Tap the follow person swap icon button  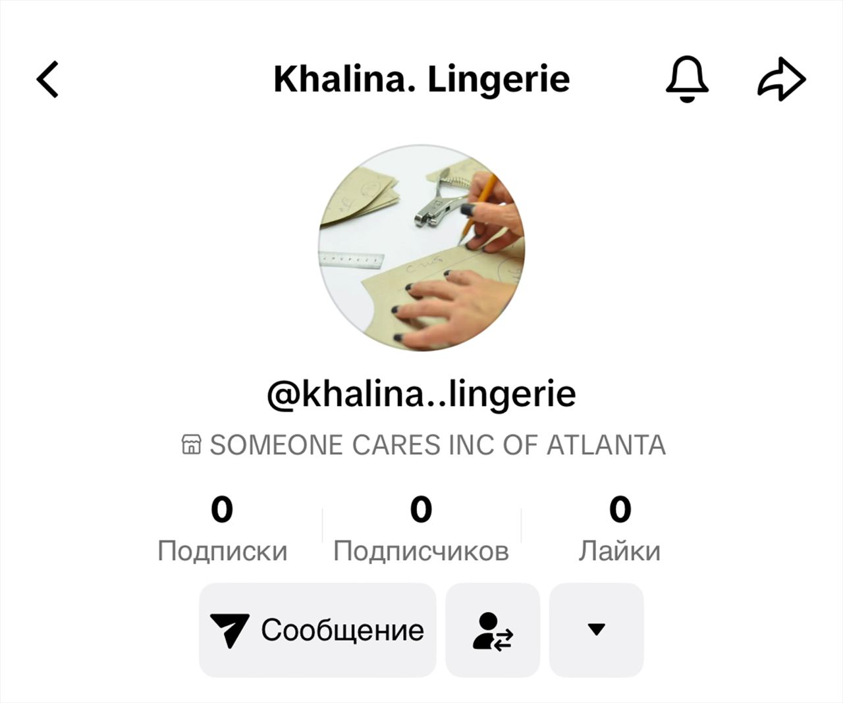coord(493,631)
